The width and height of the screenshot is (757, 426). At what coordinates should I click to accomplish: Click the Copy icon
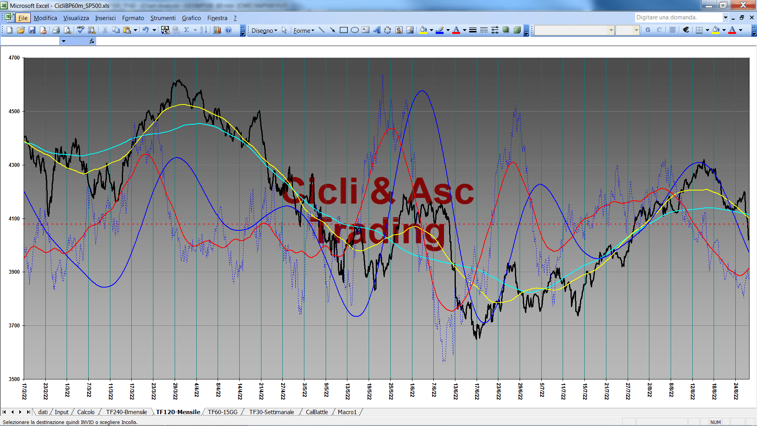[x=116, y=30]
